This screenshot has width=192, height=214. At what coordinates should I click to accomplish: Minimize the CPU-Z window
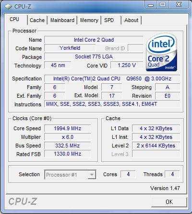(x=151, y=5)
